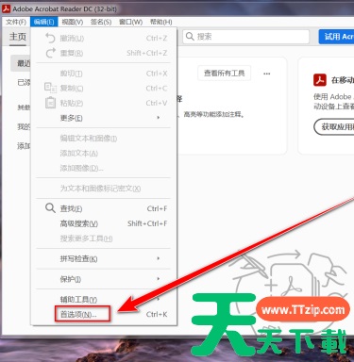Open the three-dot more options menu
This screenshot has width=354, height=362.
(267, 74)
